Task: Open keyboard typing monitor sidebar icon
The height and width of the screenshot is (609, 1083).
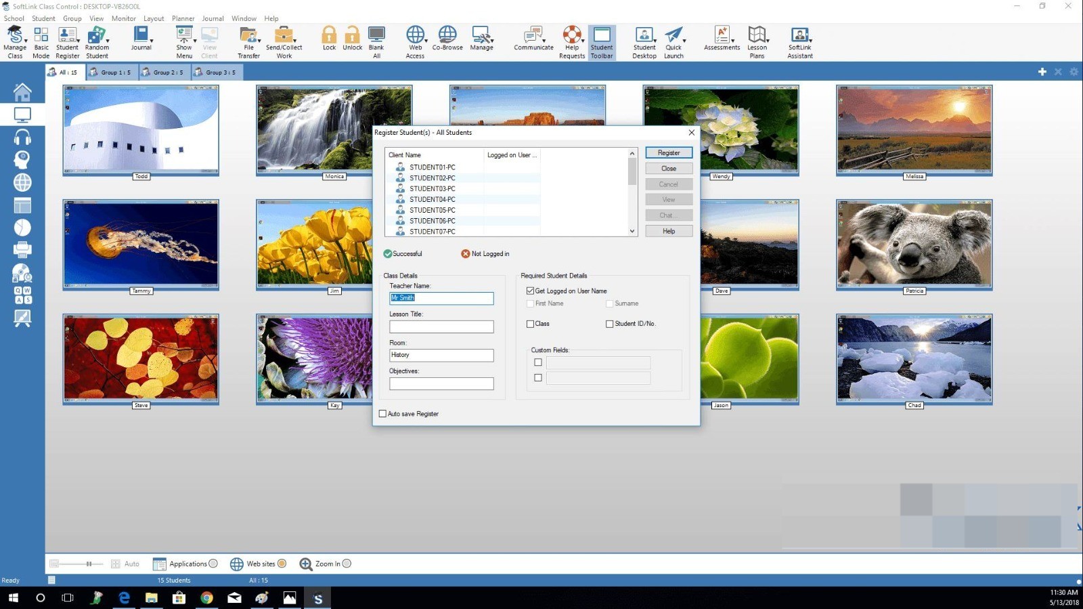Action: (x=22, y=295)
